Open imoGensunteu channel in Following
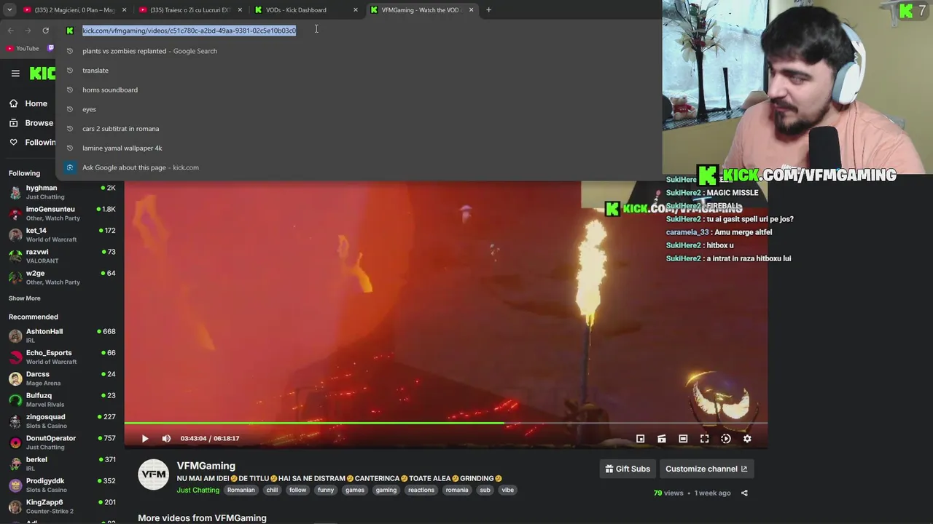 (62, 213)
